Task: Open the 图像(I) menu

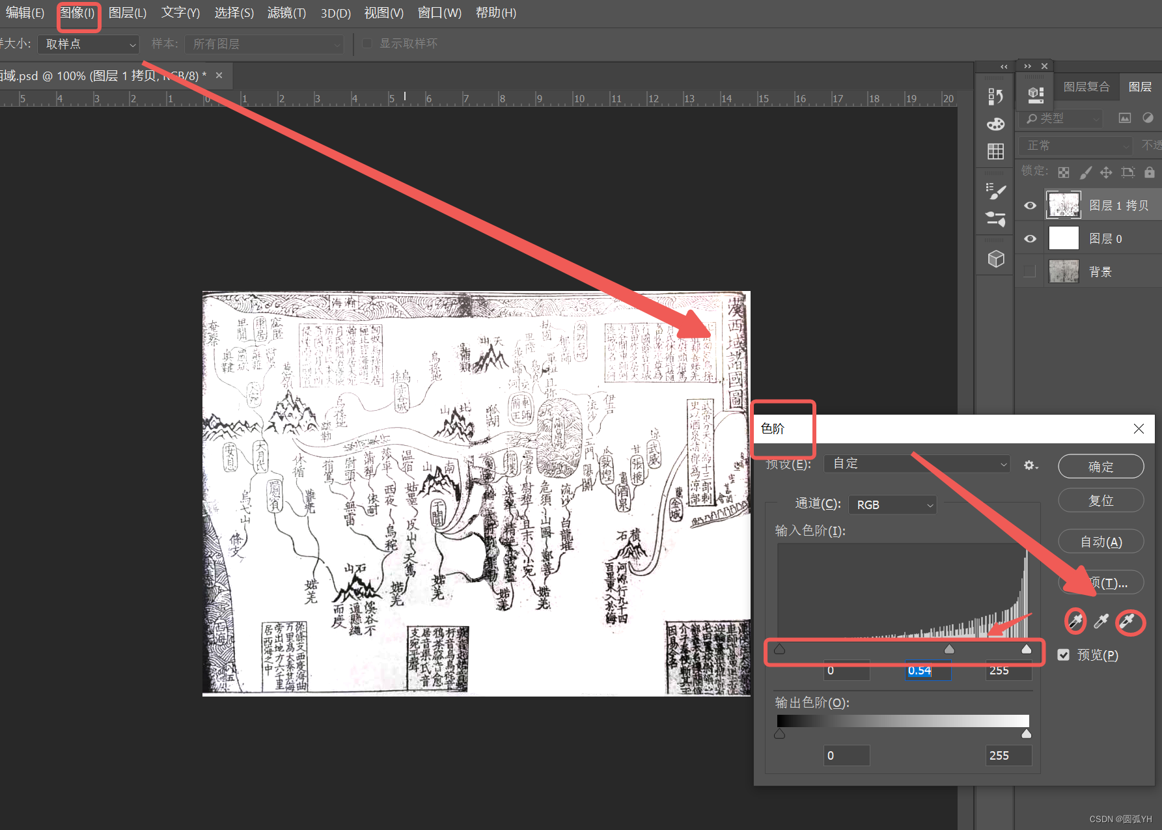Action: 77,13
